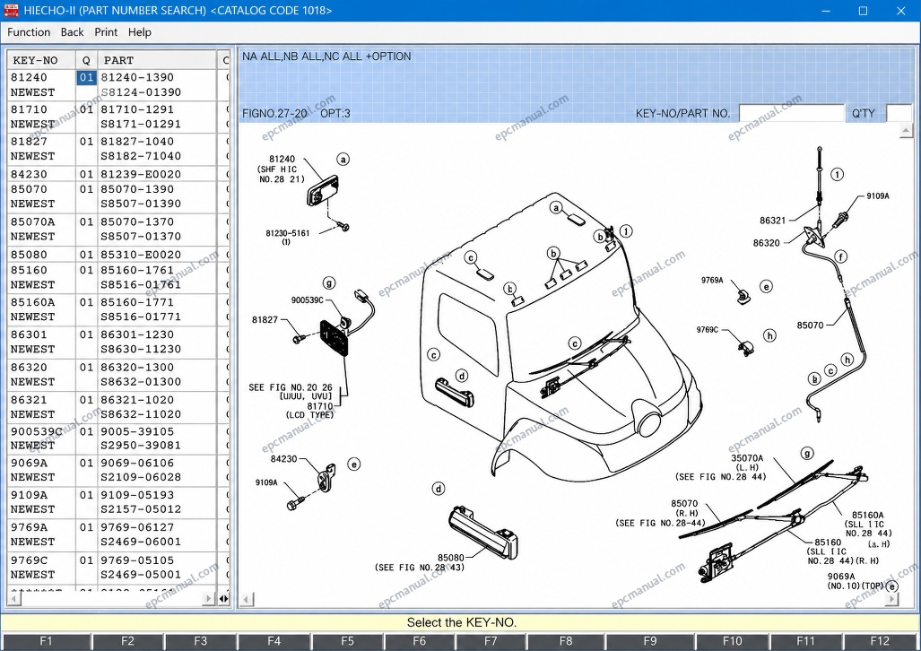Click the Back menu item
This screenshot has width=921, height=651.
73,32
